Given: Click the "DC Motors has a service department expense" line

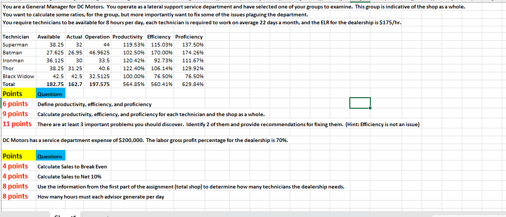Looking at the screenshot, I should point(145,140).
